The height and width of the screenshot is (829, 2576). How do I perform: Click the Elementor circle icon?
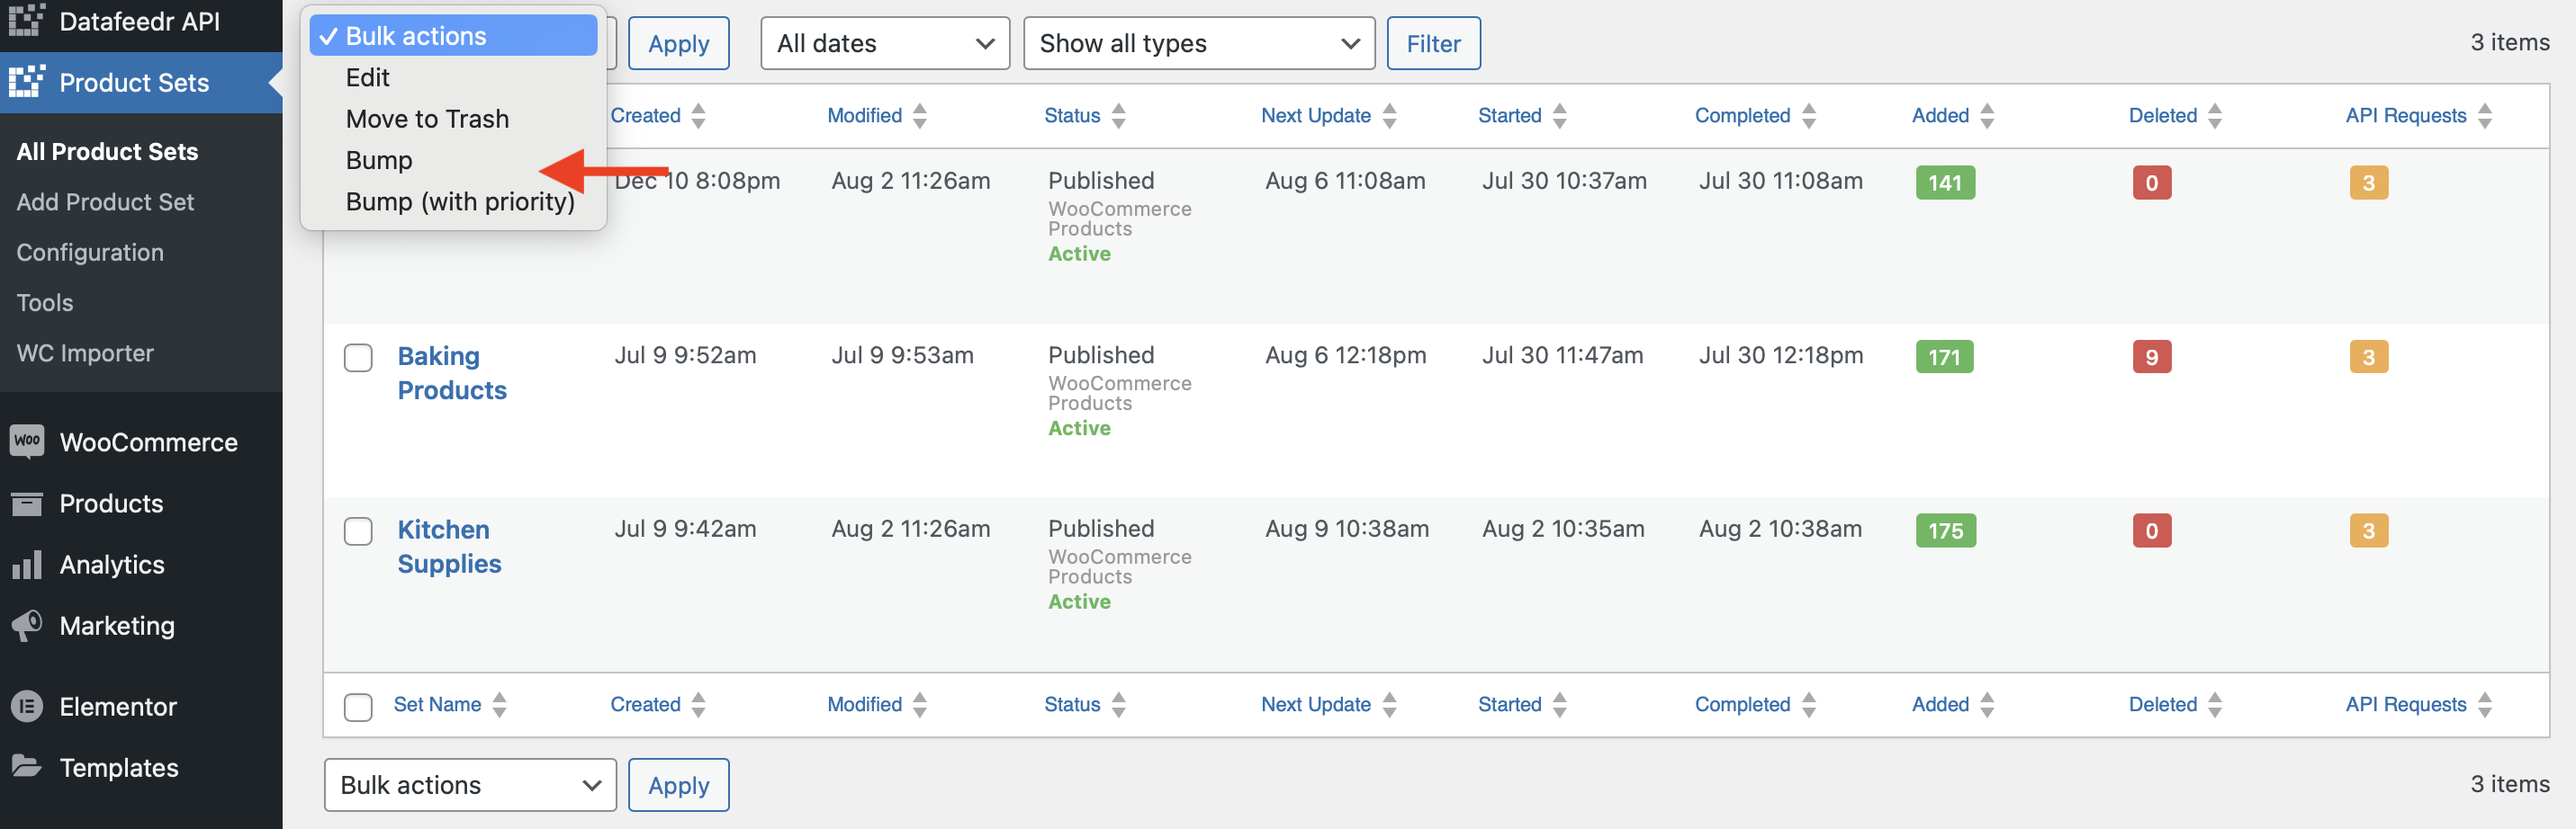coord(27,706)
